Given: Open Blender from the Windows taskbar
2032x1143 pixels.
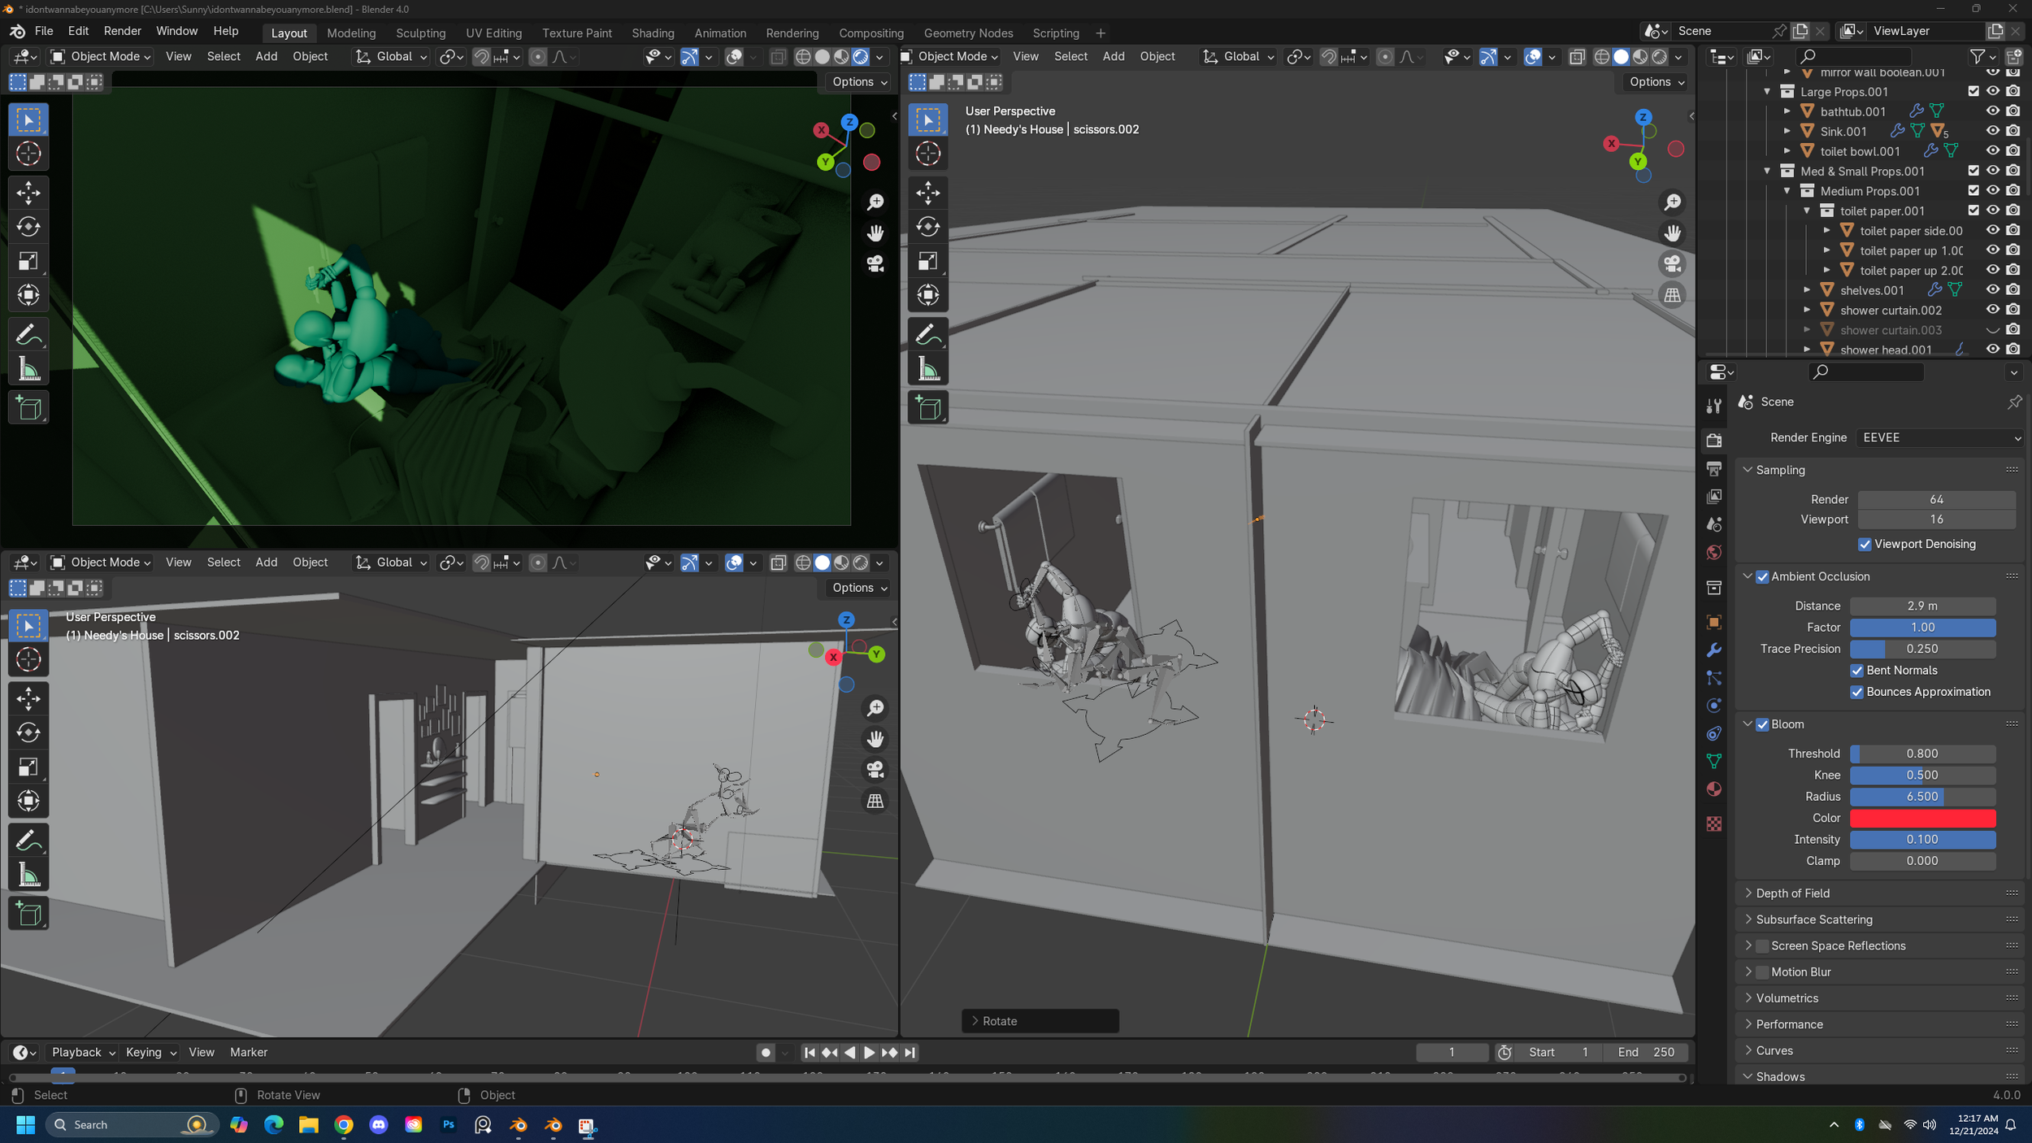Looking at the screenshot, I should click(x=519, y=1125).
